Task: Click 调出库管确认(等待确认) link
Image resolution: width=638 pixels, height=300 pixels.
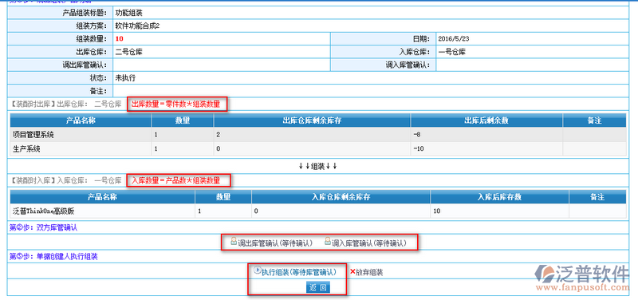Action: tap(275, 243)
